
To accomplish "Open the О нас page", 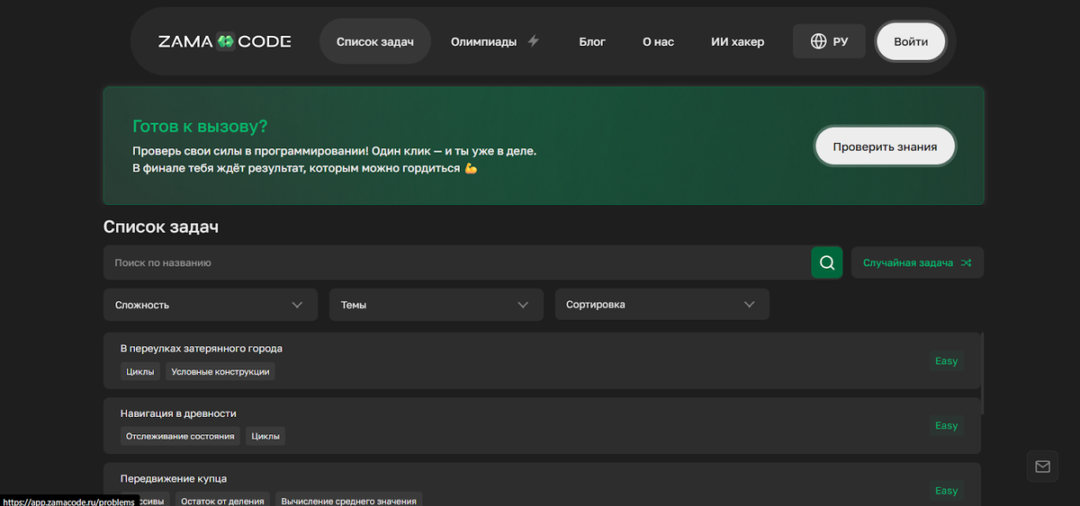I will pos(658,41).
